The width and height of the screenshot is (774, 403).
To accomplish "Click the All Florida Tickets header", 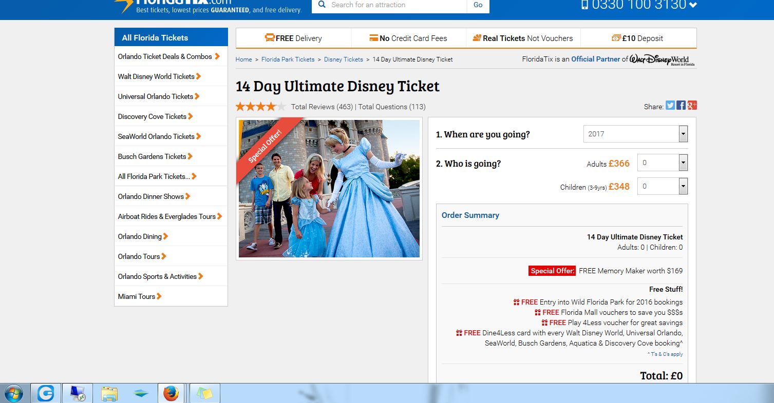I will click(x=171, y=37).
